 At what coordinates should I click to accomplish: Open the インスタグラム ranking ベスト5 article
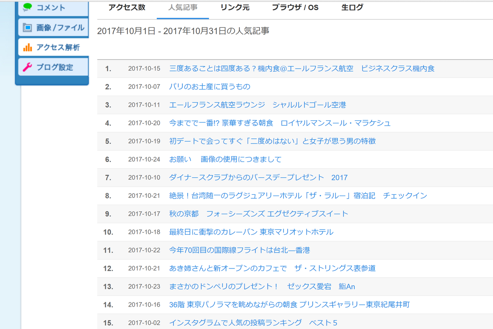click(x=253, y=322)
